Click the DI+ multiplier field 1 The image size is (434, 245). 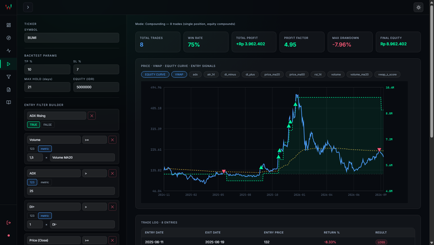[x=35, y=224]
